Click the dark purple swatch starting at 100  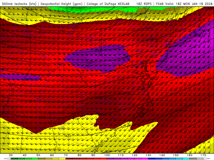click(110, 159)
